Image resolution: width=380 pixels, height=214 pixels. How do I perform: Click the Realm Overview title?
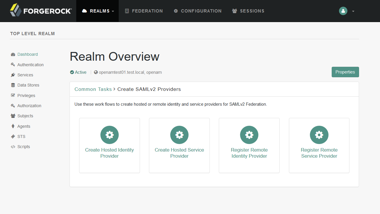[115, 56]
